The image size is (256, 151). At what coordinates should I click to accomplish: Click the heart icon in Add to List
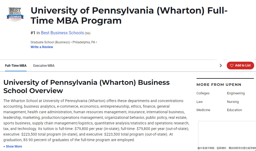[232, 66]
